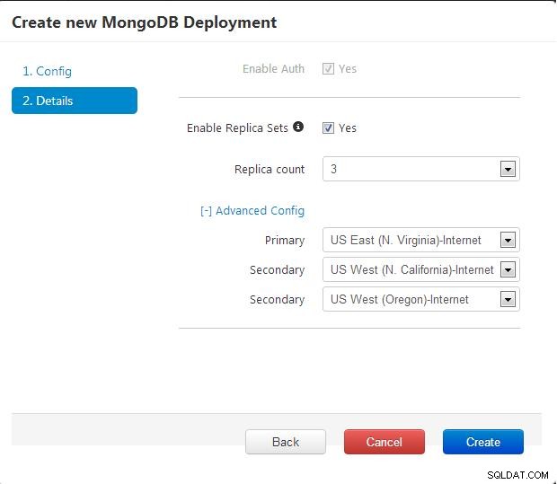Go to the 1. Config step
The width and height of the screenshot is (557, 484).
(x=47, y=71)
